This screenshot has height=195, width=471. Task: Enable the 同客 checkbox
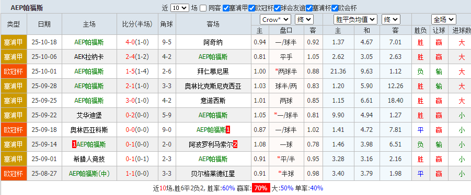(203, 8)
